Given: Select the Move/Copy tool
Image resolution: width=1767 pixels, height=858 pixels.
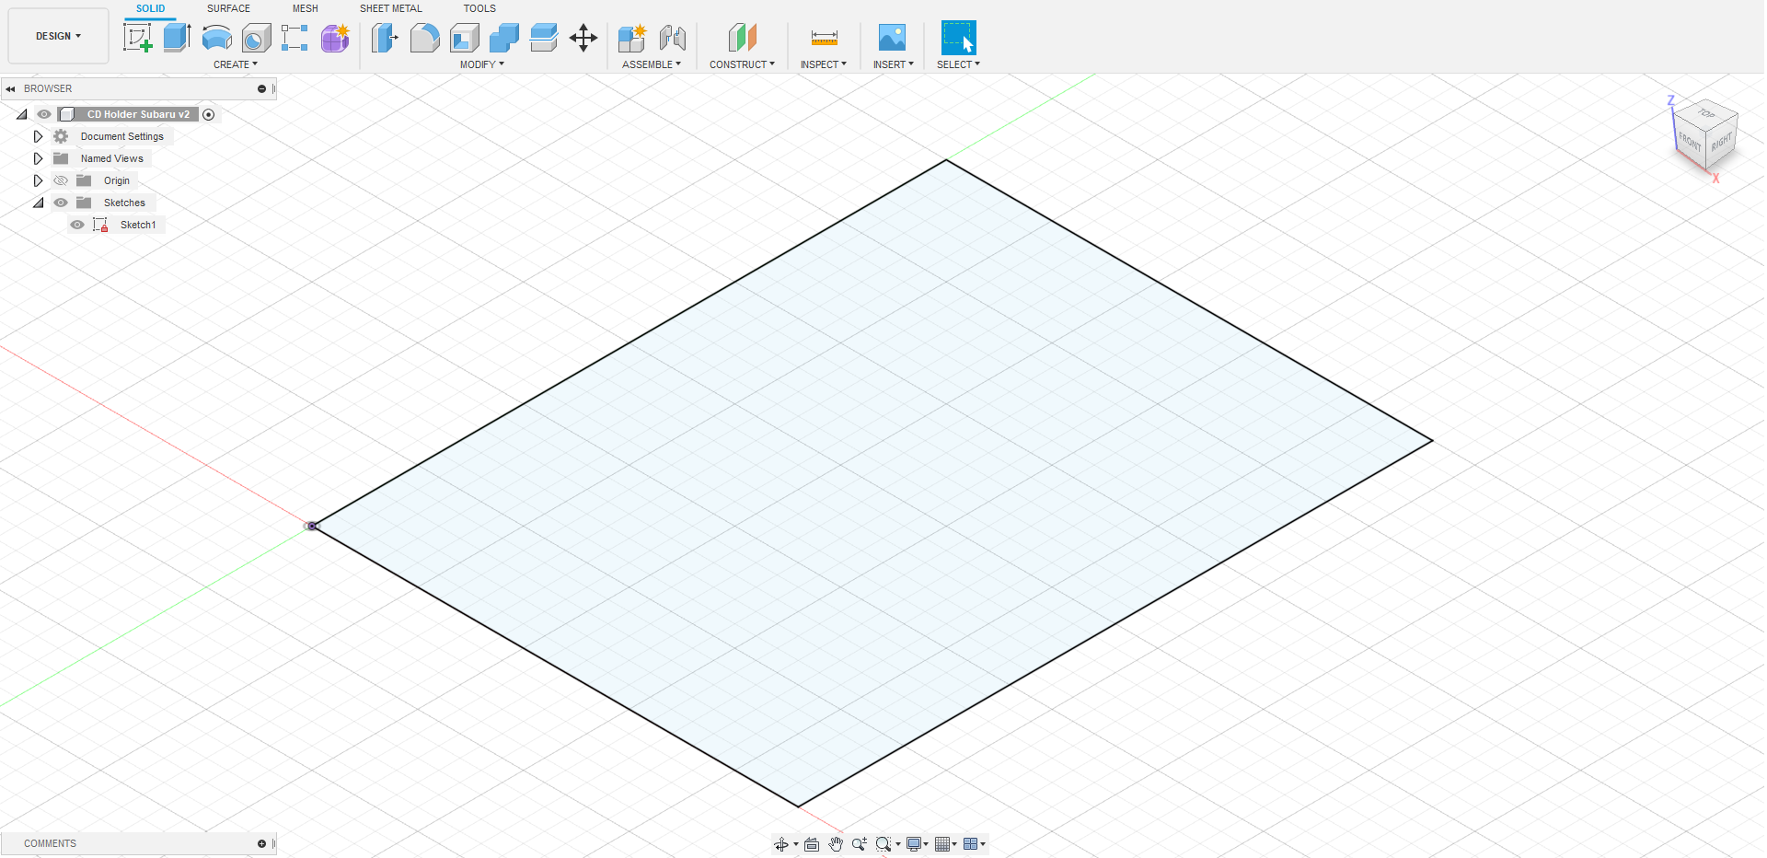Looking at the screenshot, I should [583, 38].
